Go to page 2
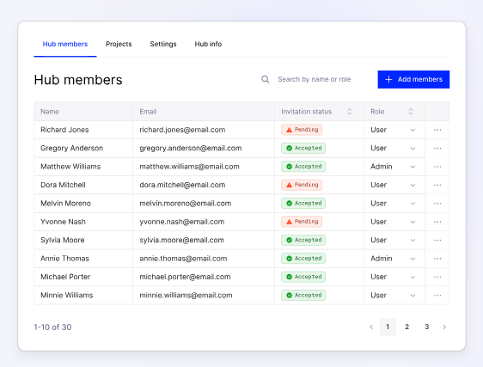 pyautogui.click(x=407, y=327)
